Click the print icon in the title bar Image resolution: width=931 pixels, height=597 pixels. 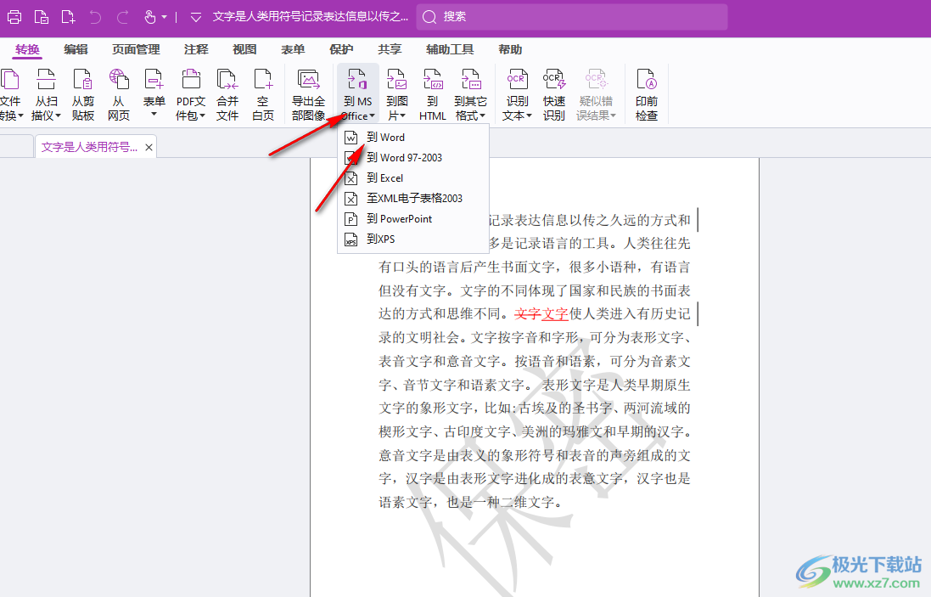click(x=14, y=17)
